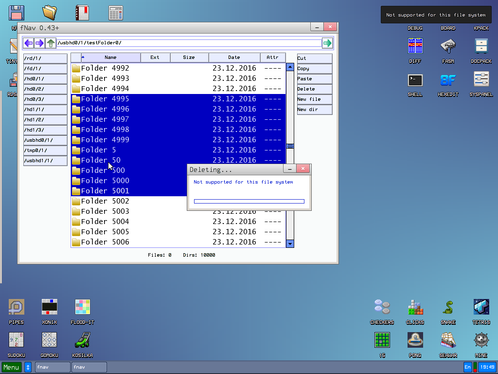Screen dimensions: 498x374
Task: Sort files by the Size column
Action: click(x=189, y=57)
